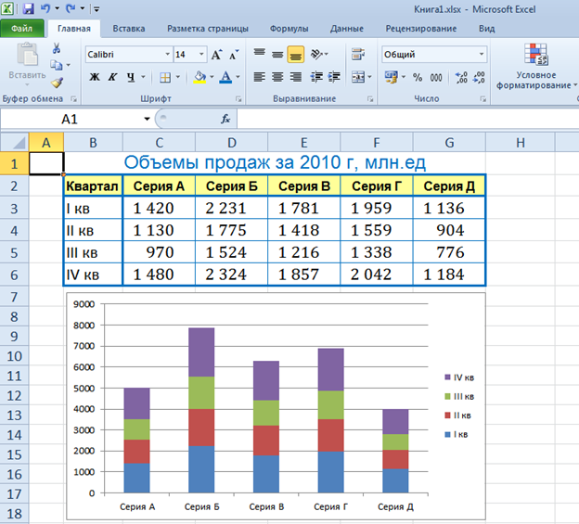Expand the Name Box dropdown arrow

(147, 120)
